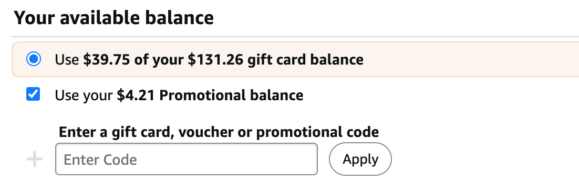Click the blue dot inside the radio button
The height and width of the screenshot is (191, 579).
pyautogui.click(x=34, y=59)
